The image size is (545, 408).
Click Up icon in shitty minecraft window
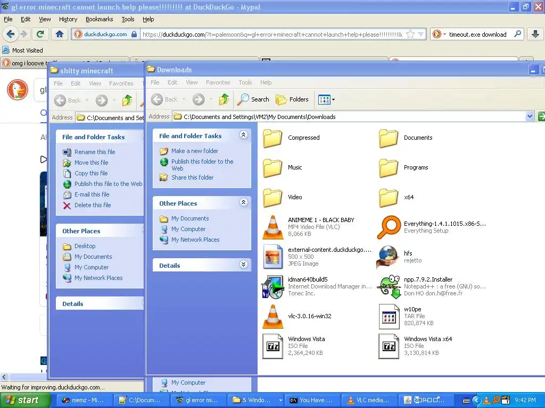(127, 100)
